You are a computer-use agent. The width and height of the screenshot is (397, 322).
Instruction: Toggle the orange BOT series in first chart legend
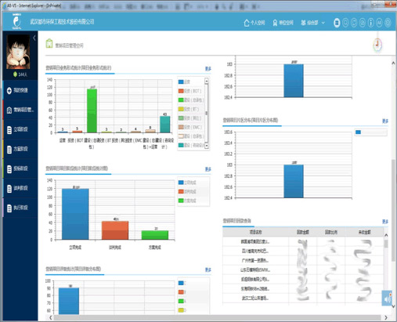190,91
